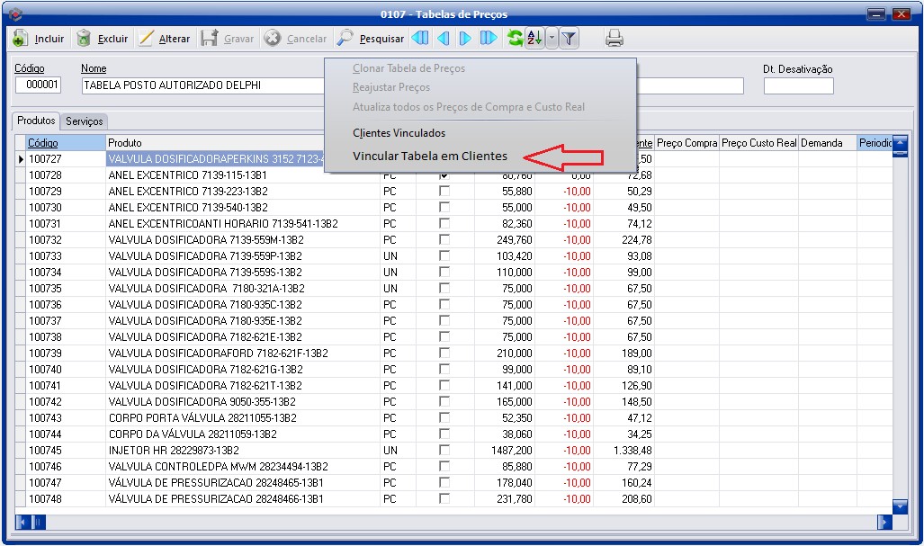
Task: Click the printer icon
Action: coord(614,39)
